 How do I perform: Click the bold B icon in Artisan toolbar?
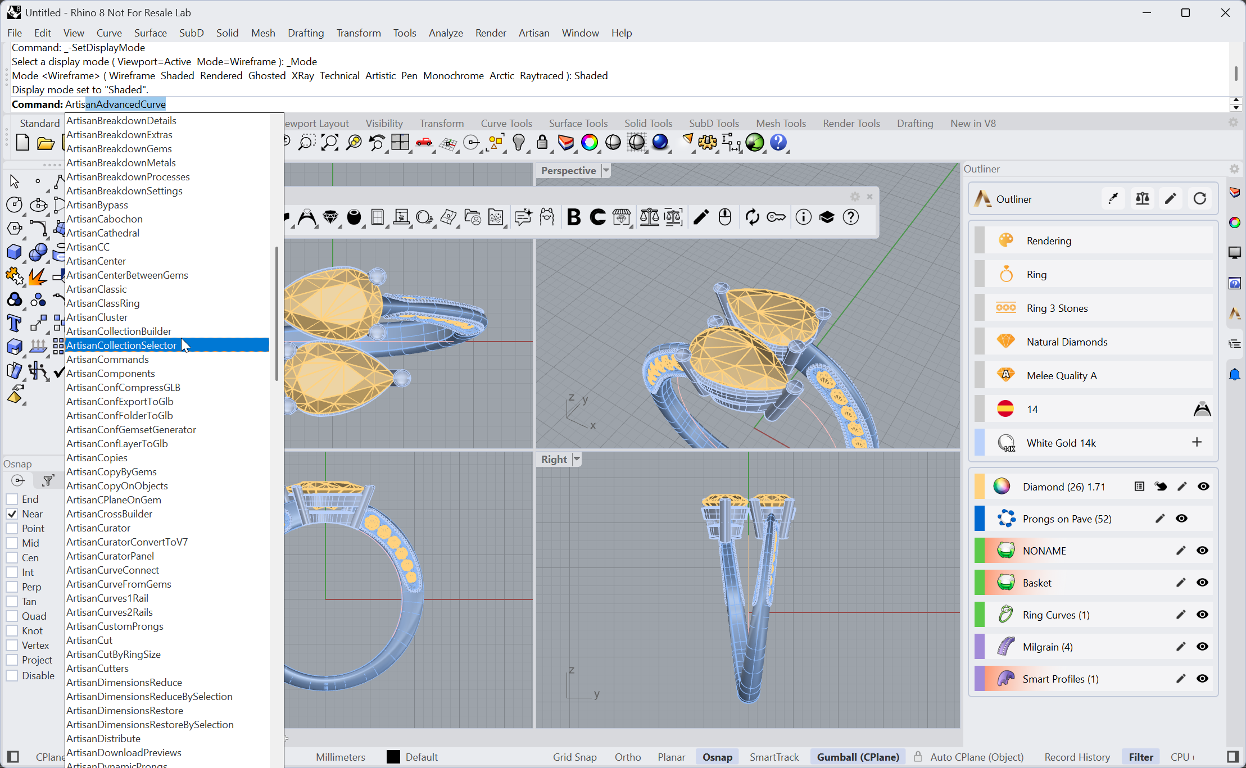point(574,217)
